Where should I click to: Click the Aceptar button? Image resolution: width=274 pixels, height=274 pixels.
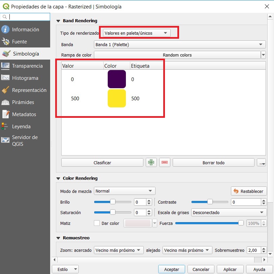[x=172, y=269]
